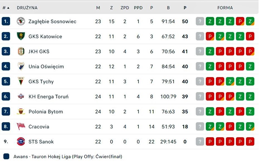Click the Zagłębie Sosnowiec team logo
Screen dimensions: 259x162
pyautogui.click(x=21, y=22)
